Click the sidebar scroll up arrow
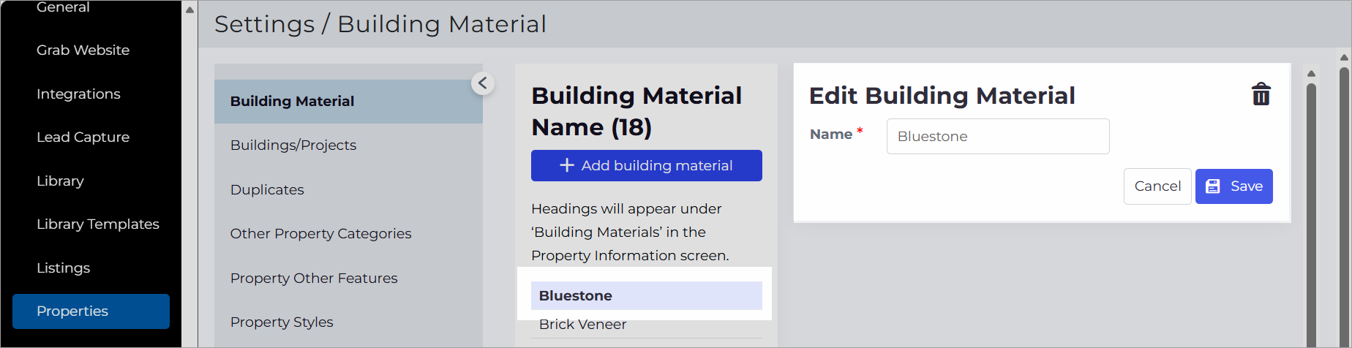 pos(190,10)
